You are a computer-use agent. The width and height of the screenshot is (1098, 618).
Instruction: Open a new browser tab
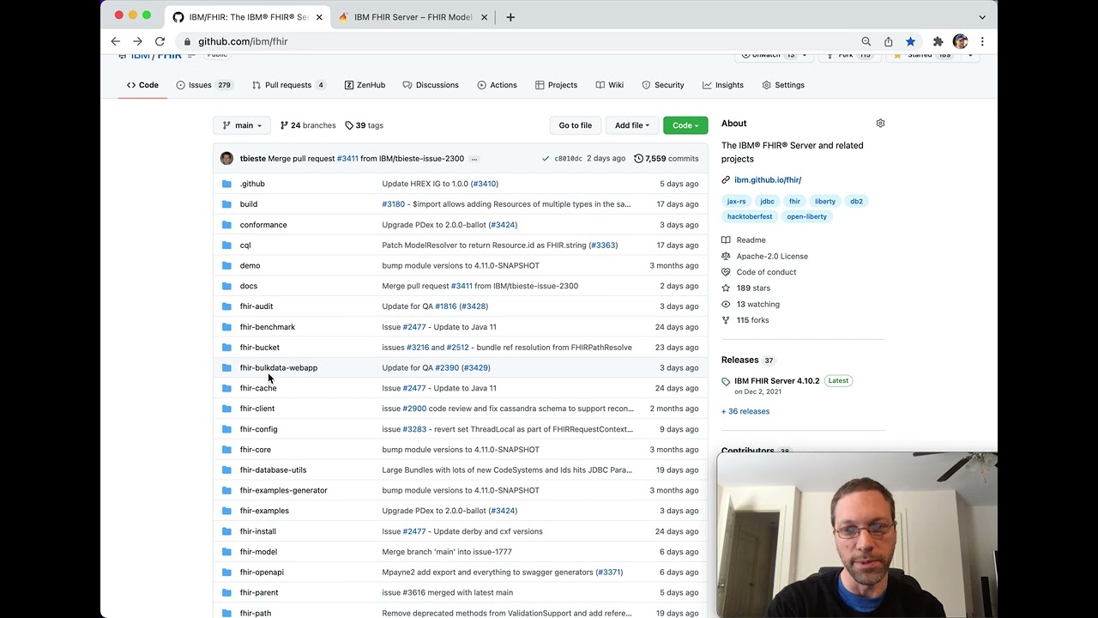coord(510,17)
